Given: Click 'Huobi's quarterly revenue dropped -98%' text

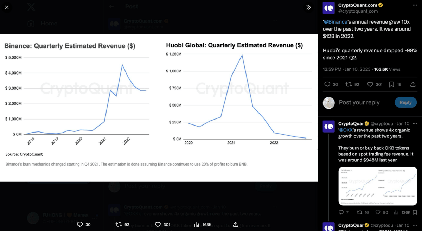Looking at the screenshot, I should (x=370, y=50).
